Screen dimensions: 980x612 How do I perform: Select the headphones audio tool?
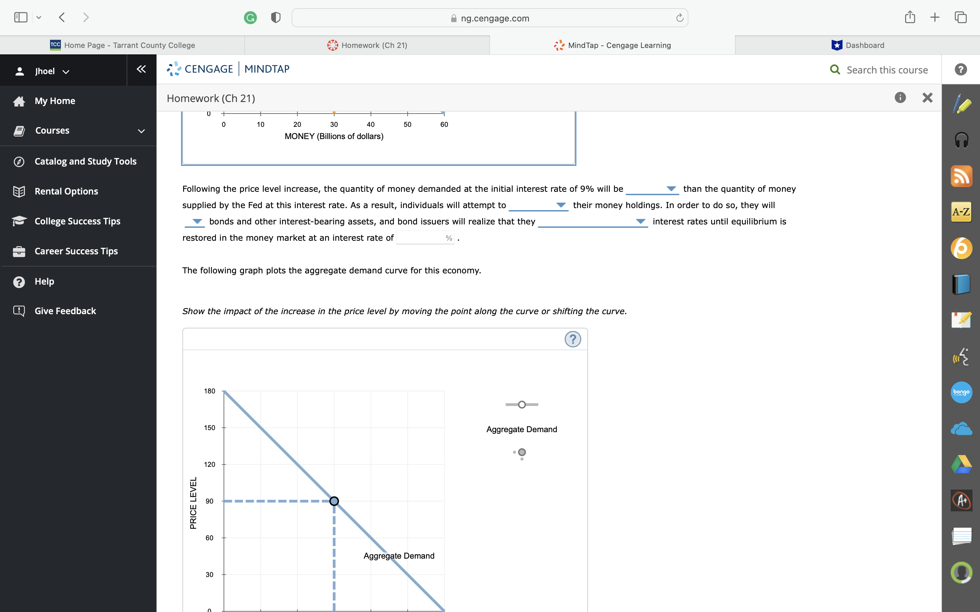pos(961,140)
